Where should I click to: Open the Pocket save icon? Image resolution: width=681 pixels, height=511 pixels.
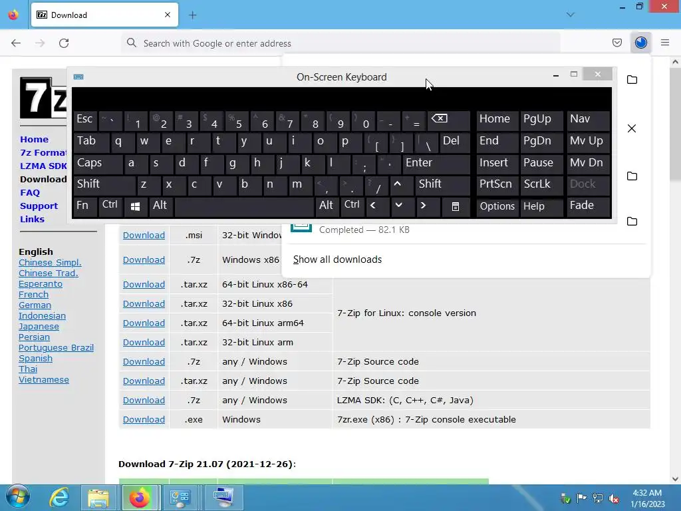click(x=616, y=43)
